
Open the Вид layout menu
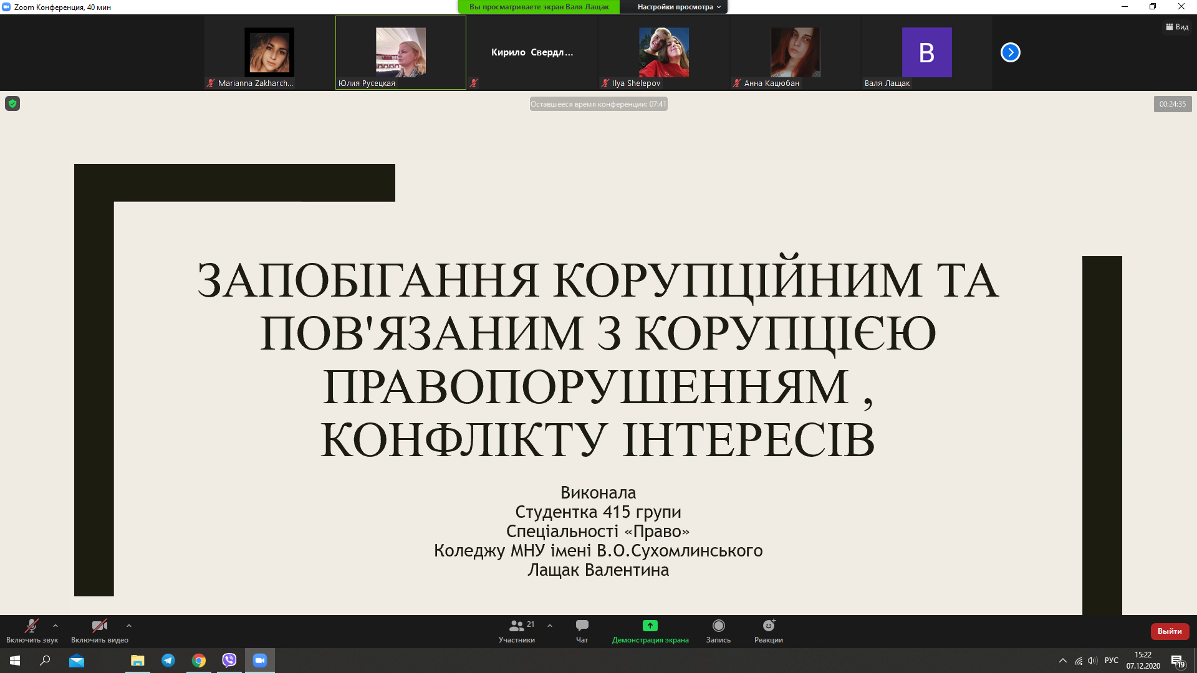1177,27
